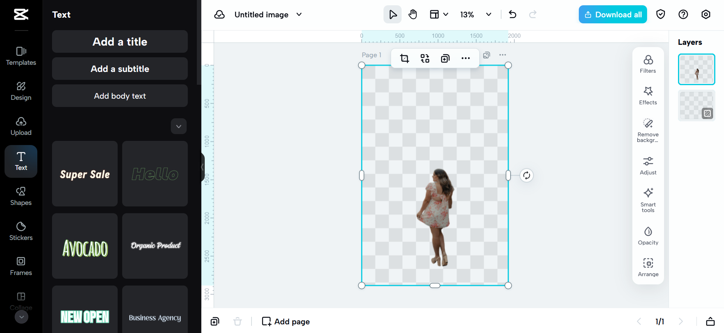
Task: Click the crop icon in floating toolbar
Action: coord(404,58)
